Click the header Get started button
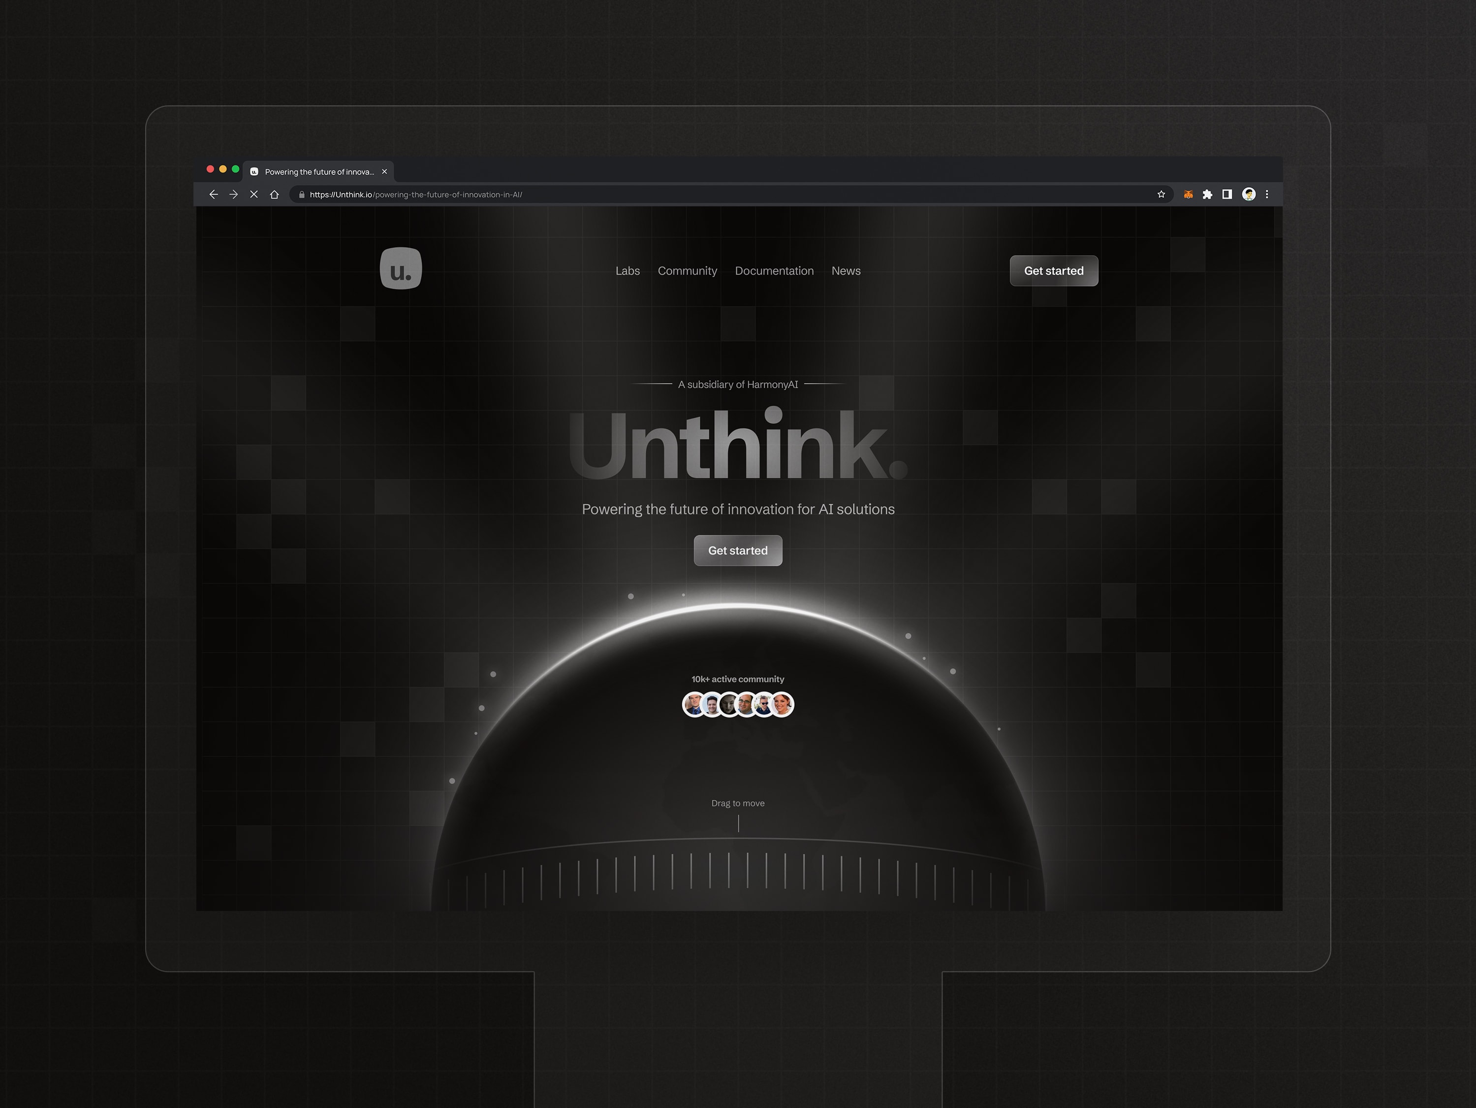1476x1108 pixels. pyautogui.click(x=1054, y=271)
